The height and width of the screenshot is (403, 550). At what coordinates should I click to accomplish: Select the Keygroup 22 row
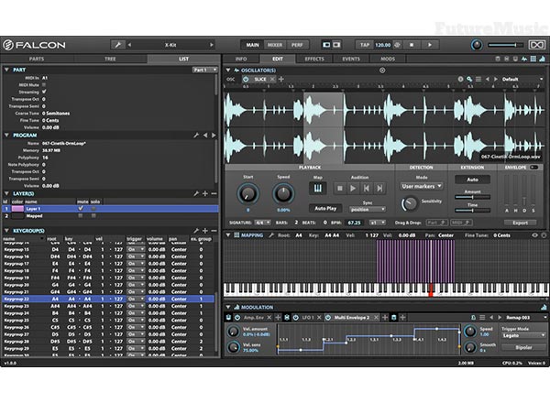108,299
